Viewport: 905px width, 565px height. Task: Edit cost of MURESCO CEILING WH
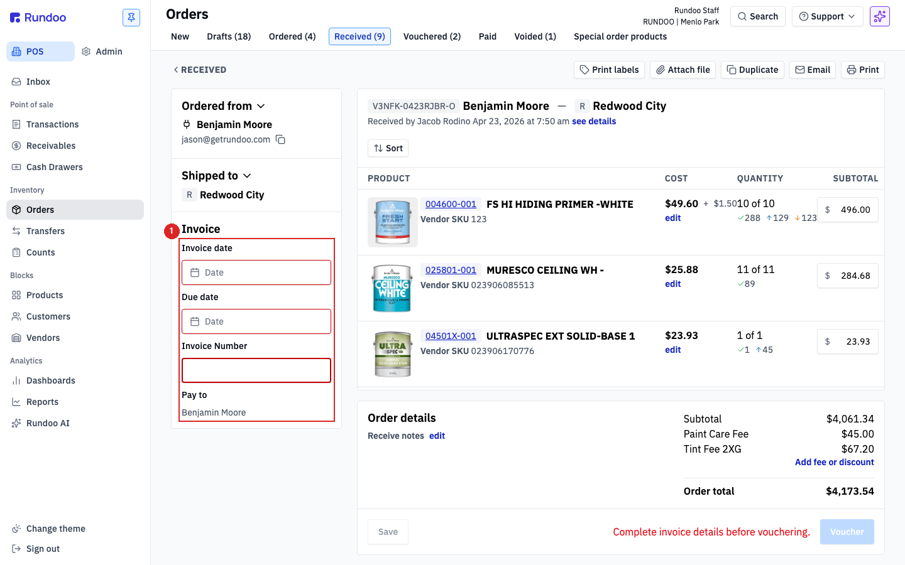coord(672,284)
